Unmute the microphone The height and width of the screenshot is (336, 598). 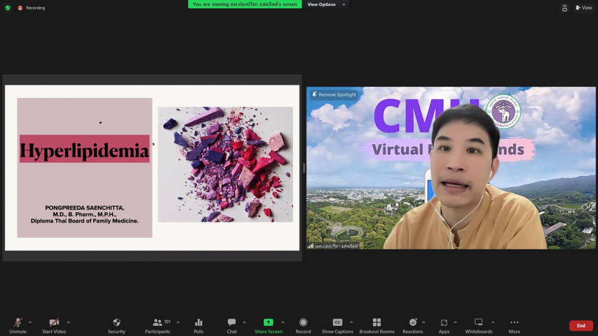coord(18,323)
